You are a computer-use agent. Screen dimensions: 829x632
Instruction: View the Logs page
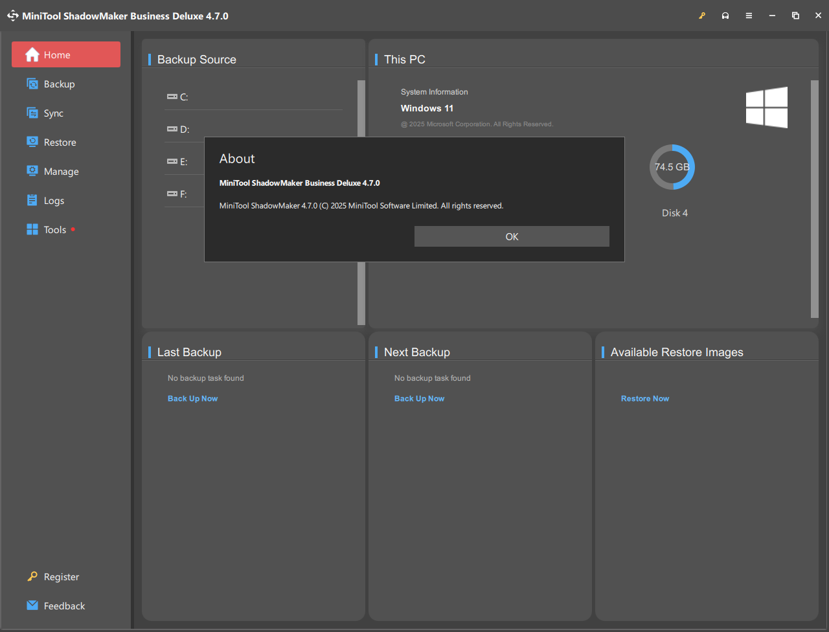point(66,201)
